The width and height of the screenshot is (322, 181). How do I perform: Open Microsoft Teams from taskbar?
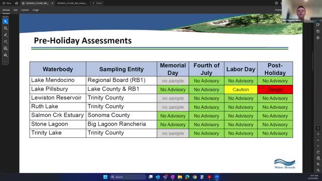pyautogui.click(x=165, y=177)
